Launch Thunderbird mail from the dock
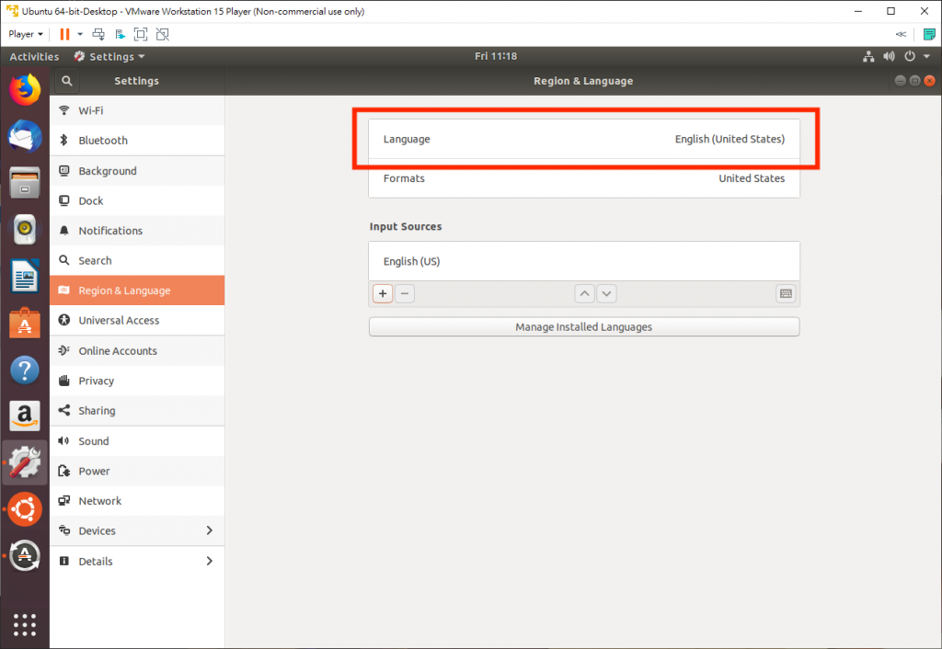 [25, 136]
